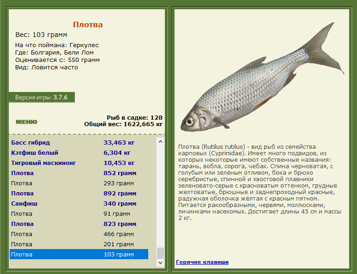Open the Горячие клавиши link

click(x=202, y=262)
